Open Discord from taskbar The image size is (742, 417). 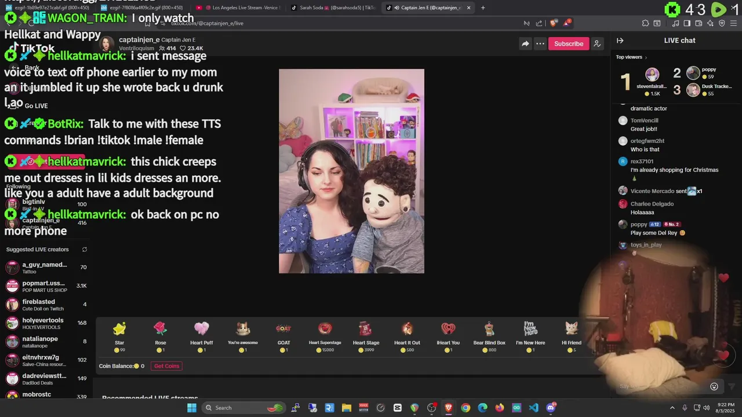(x=551, y=408)
